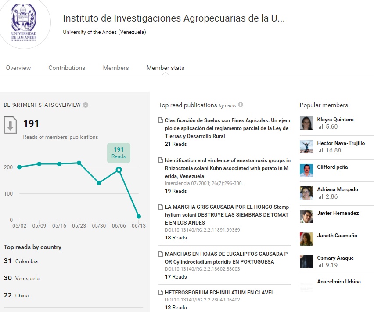Viewport: 374px width, 312px height.
Task: Select the 05/09 data point on reads chart
Action: pos(40,164)
